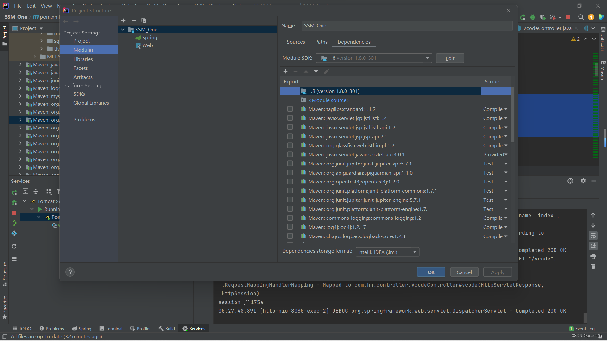This screenshot has height=341, width=607.
Task: Expand all services icon
Action: coord(25,191)
